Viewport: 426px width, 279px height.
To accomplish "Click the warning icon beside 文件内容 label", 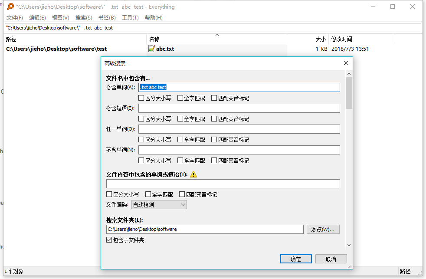I will click(193, 174).
